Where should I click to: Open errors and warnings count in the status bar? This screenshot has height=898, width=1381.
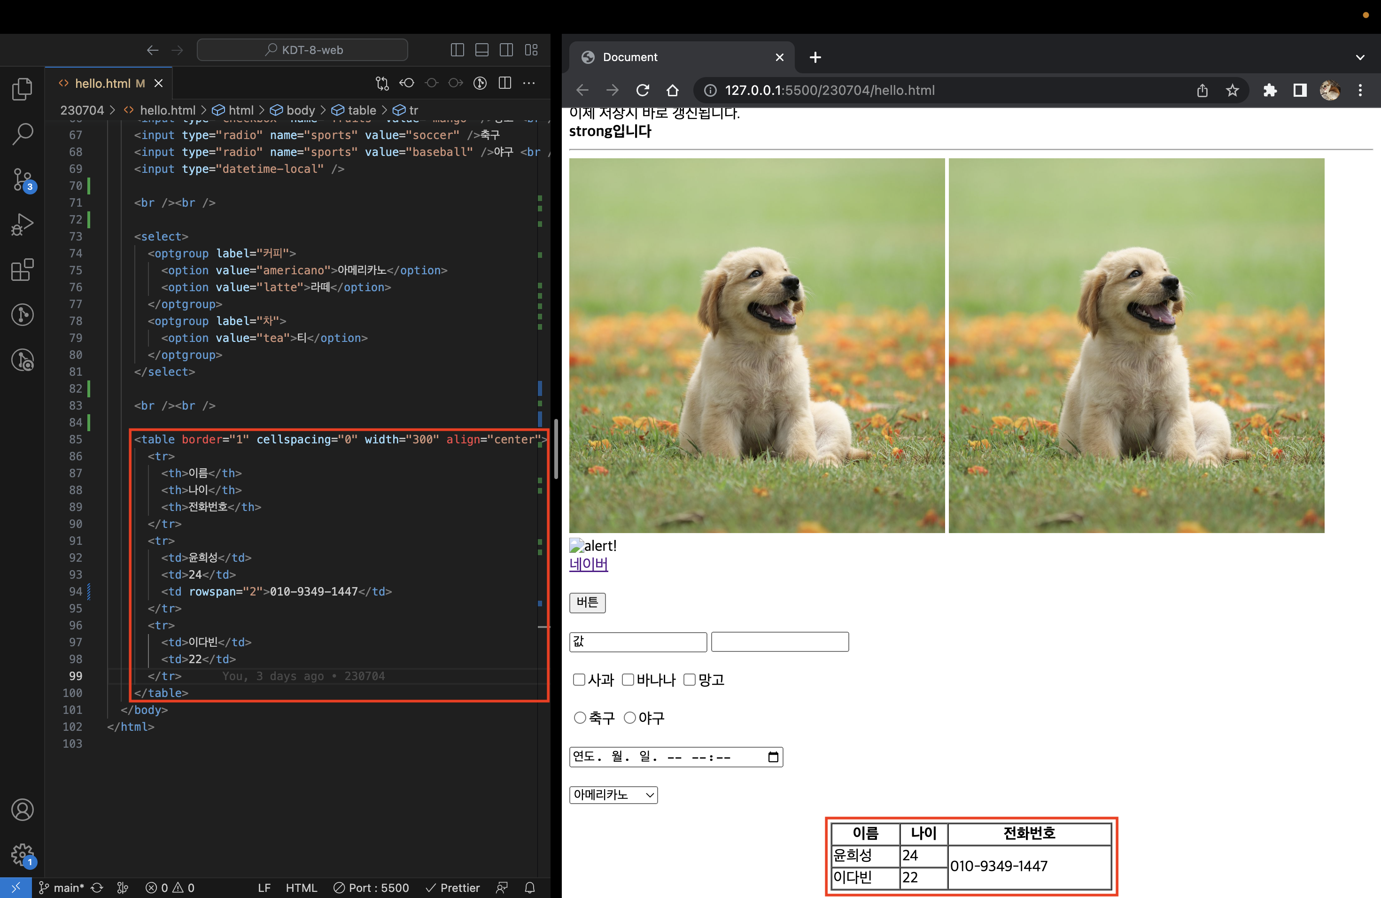coord(170,888)
